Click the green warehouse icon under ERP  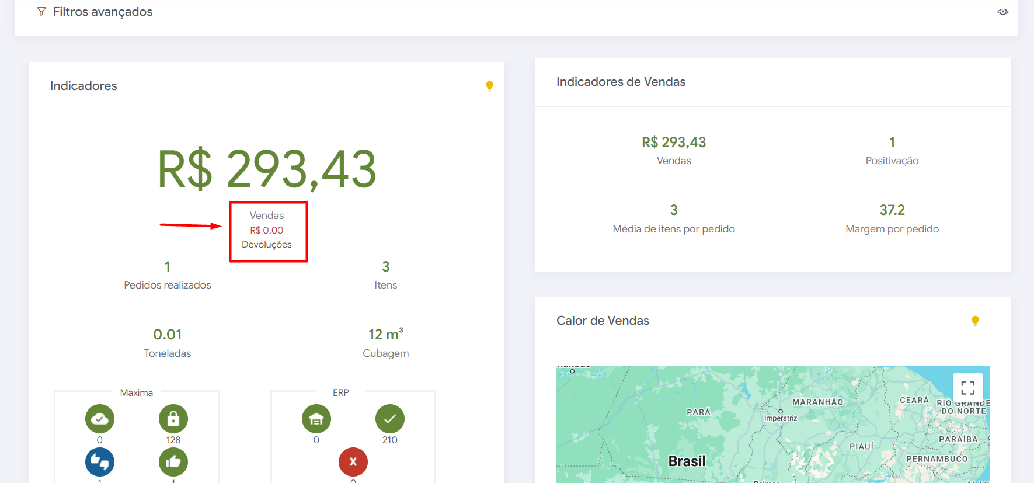(316, 419)
